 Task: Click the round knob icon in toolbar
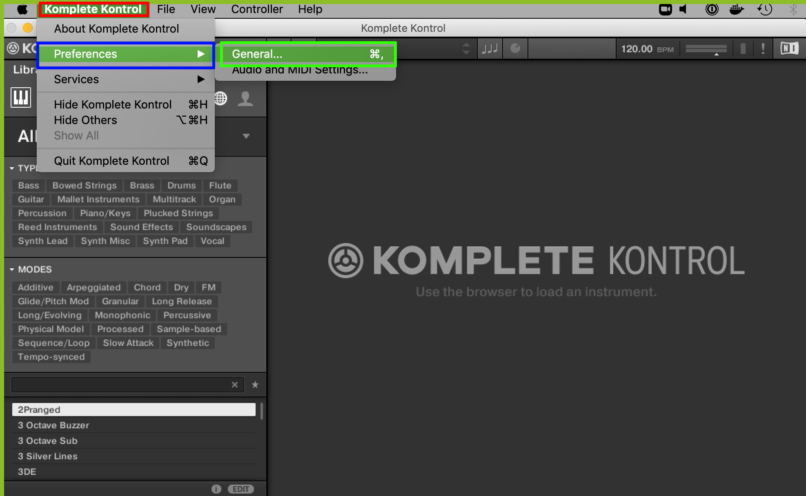tap(515, 49)
